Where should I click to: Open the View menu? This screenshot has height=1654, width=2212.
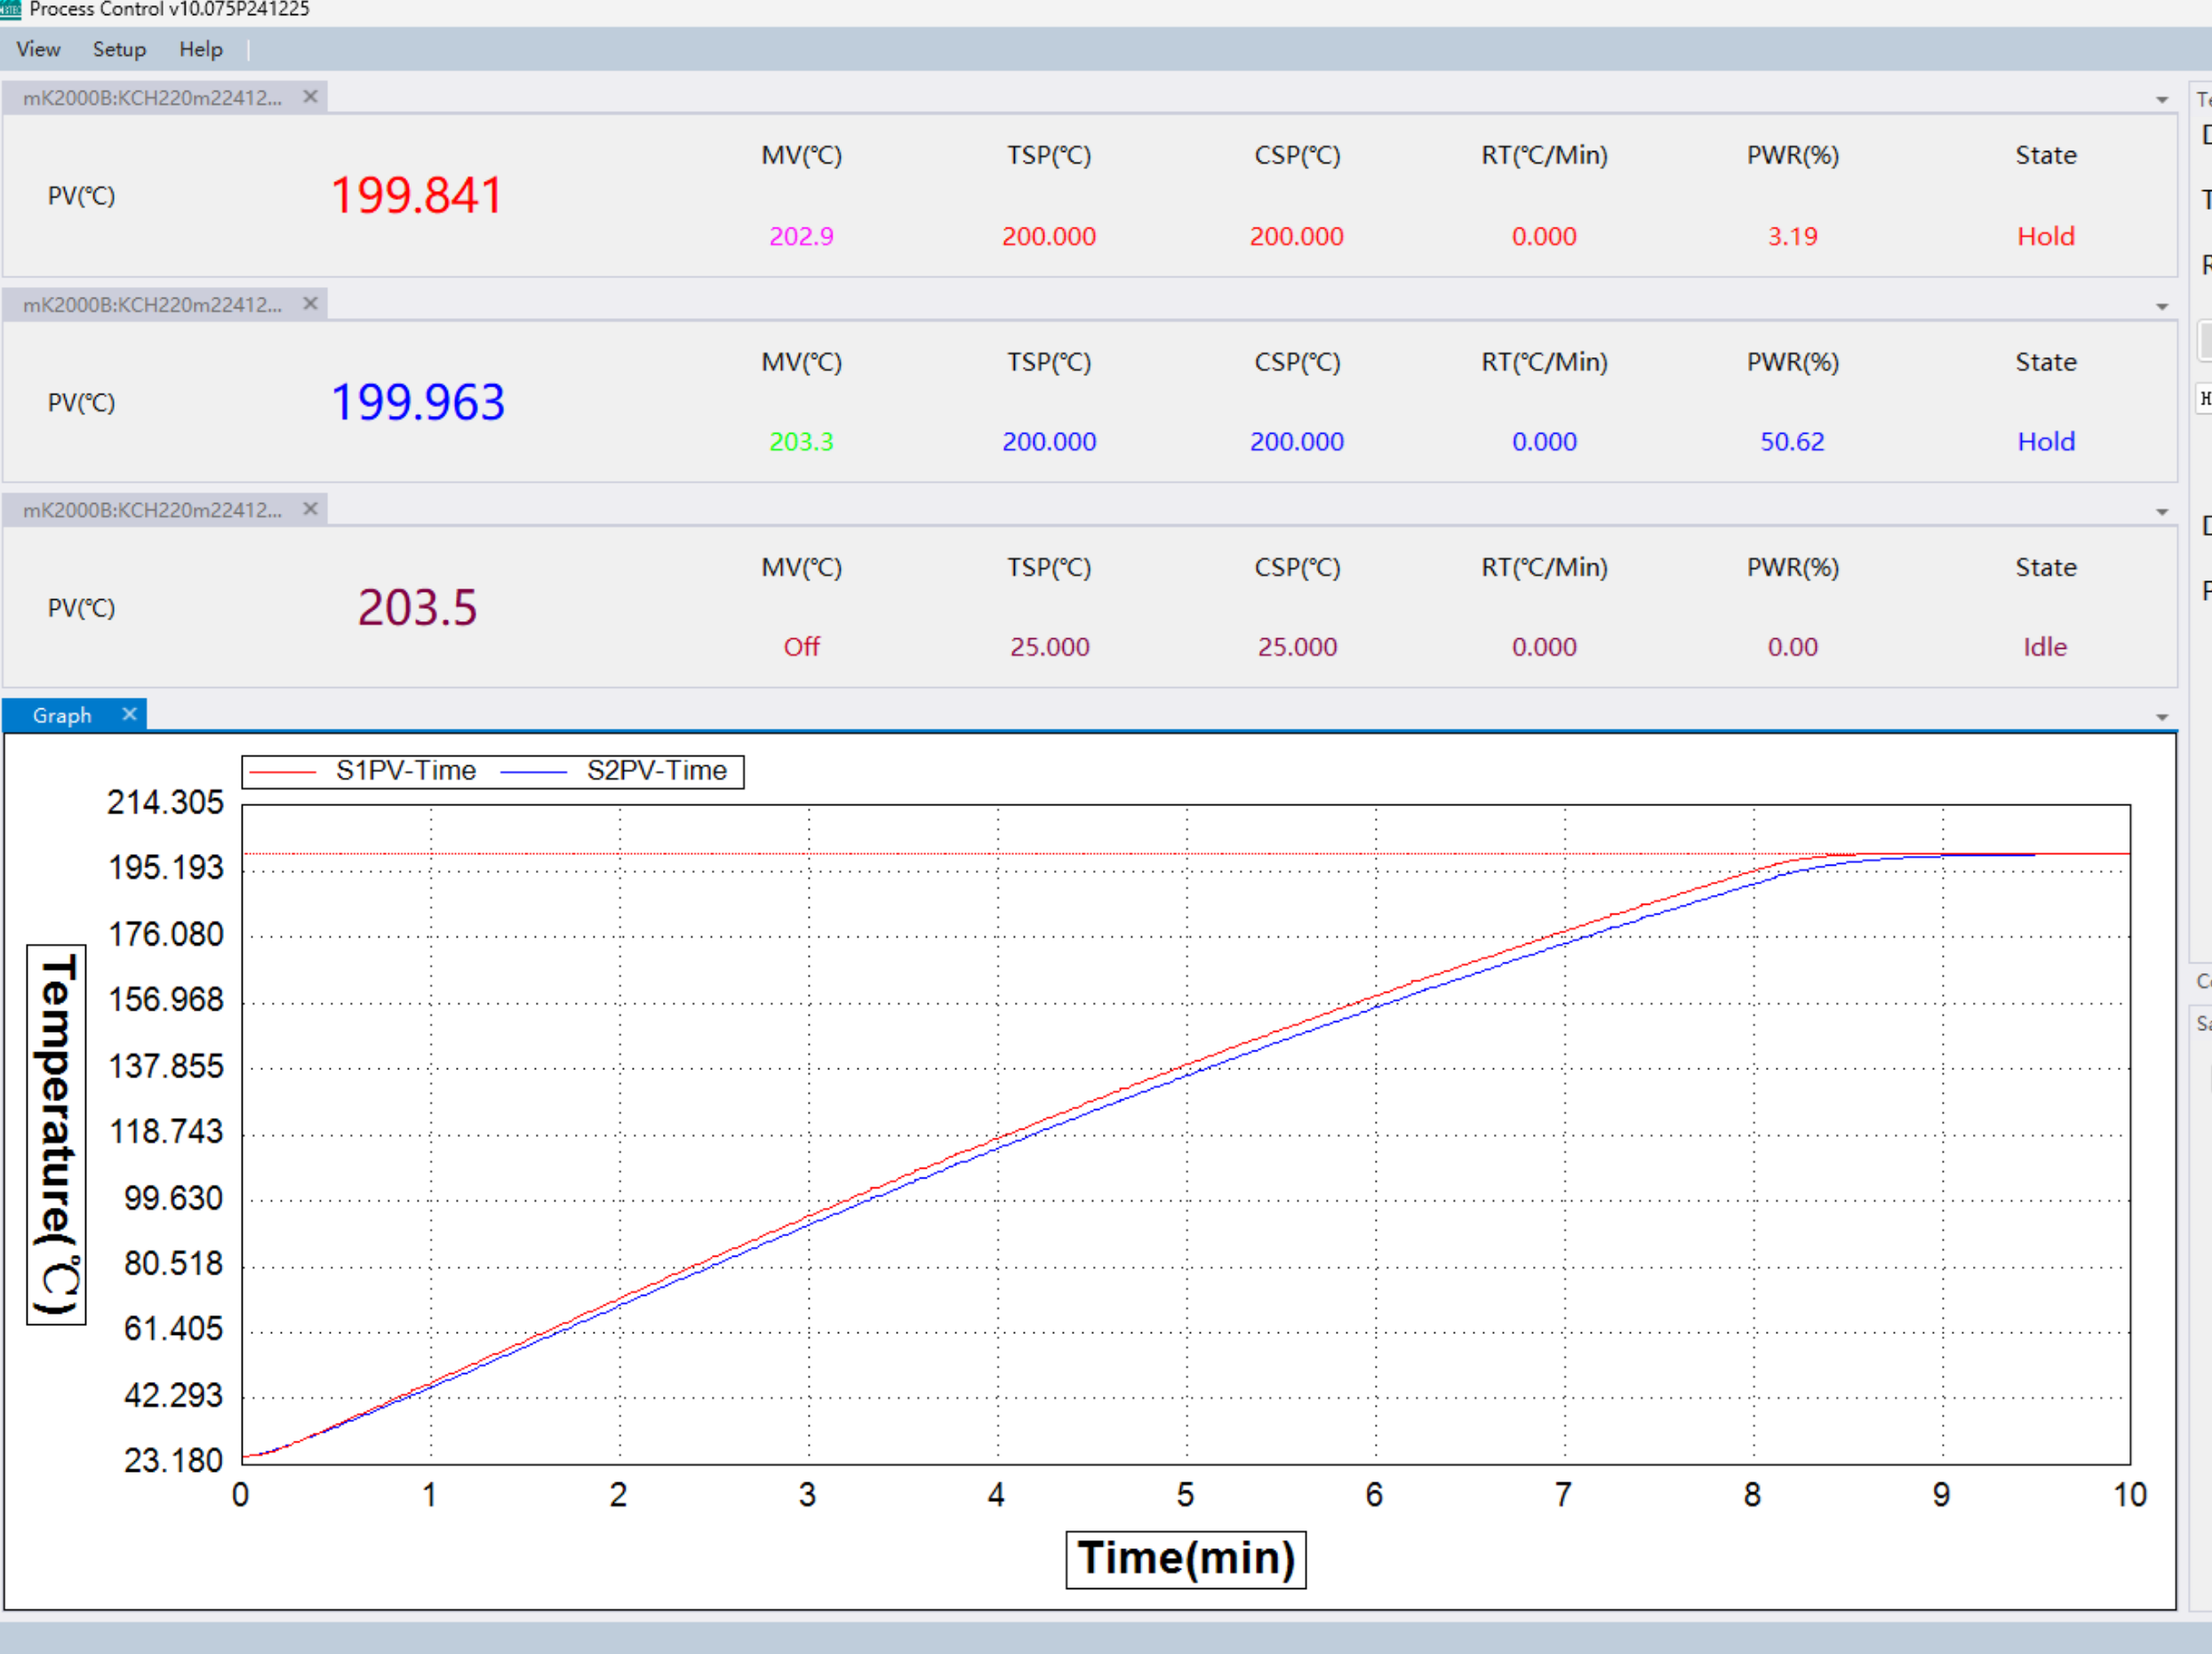[38, 49]
